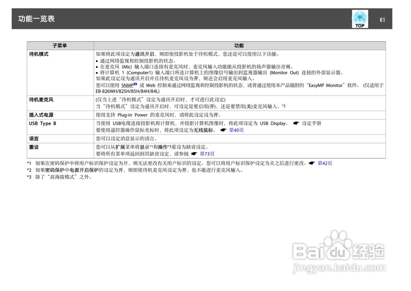Click the 子菜单 column header
411x291 pixels.
tap(60, 46)
